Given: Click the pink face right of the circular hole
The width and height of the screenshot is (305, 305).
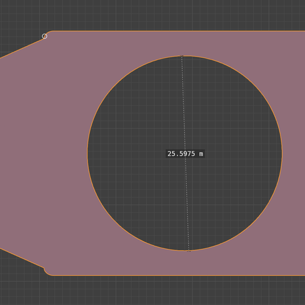Looking at the screenshot, I should click(x=294, y=153).
